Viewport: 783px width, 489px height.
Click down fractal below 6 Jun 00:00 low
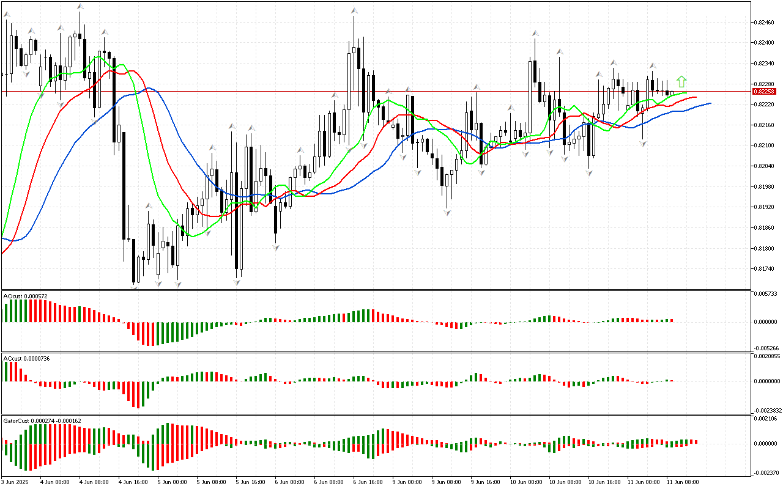point(276,248)
